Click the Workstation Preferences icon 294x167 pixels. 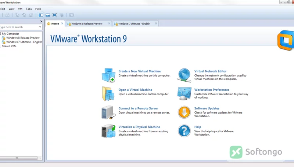(184, 94)
